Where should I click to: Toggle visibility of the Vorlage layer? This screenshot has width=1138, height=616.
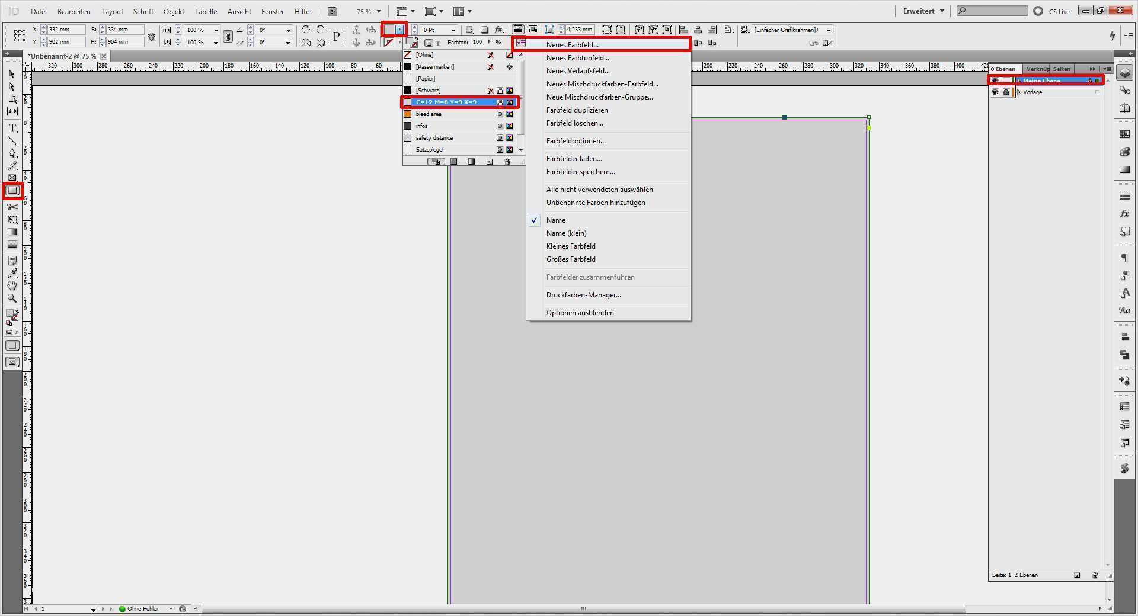pyautogui.click(x=996, y=92)
